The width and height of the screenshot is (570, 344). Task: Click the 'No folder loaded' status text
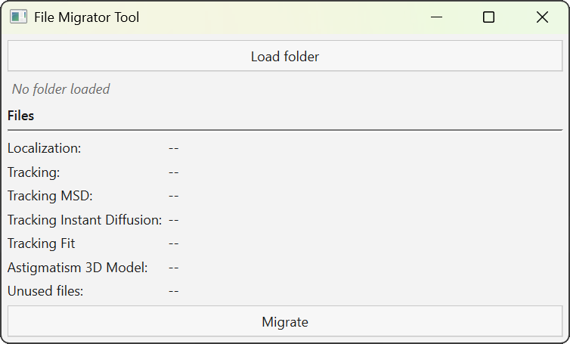(61, 89)
